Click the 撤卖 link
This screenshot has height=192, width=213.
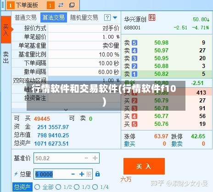(177, 144)
